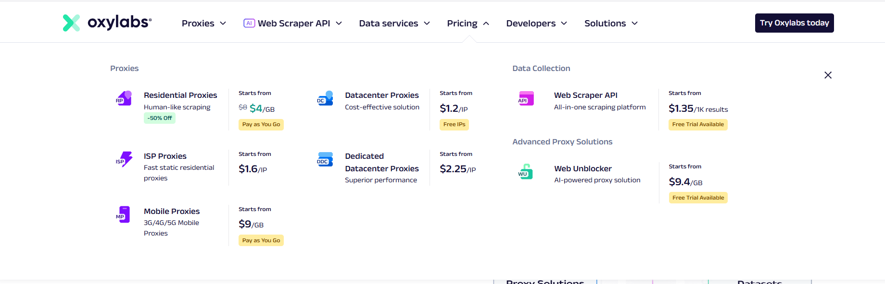
Task: Click the Proxies section heading
Action: 124,68
